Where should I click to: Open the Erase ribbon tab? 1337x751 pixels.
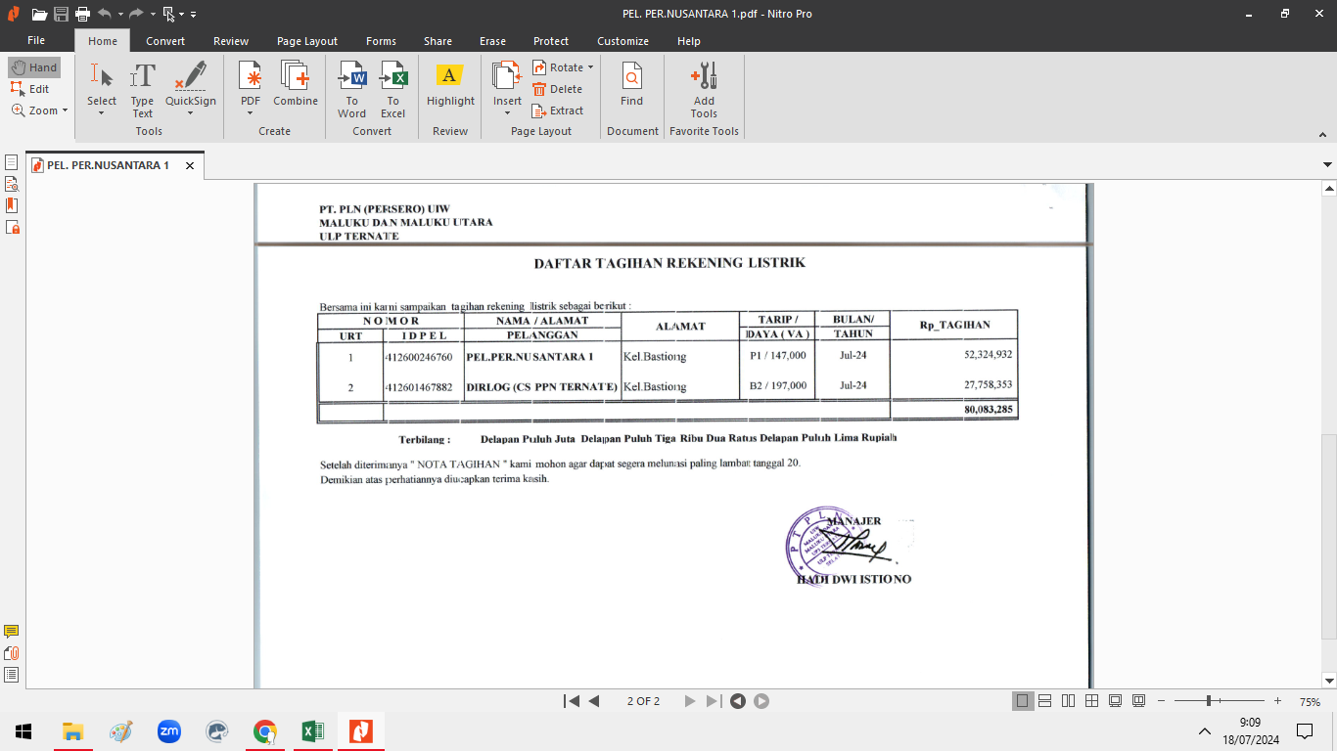(493, 41)
